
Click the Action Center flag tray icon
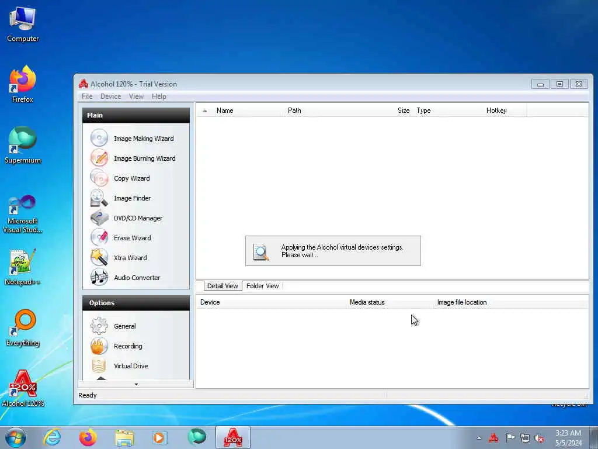tap(510, 437)
